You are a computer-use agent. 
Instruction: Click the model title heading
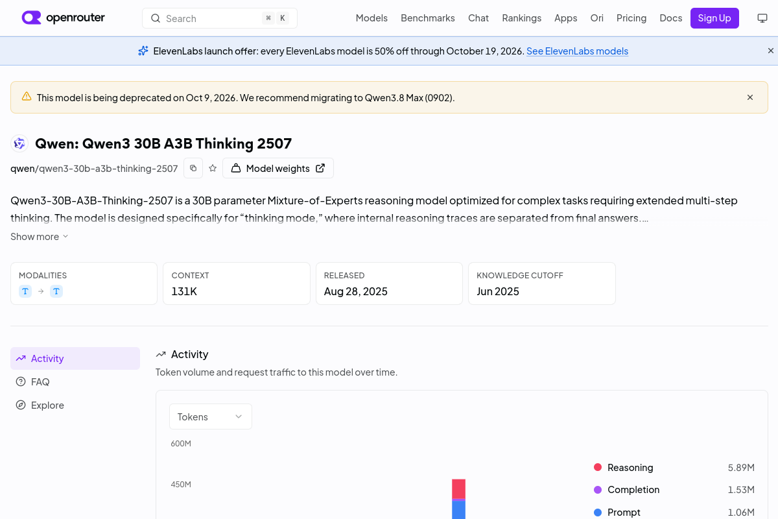pos(163,143)
